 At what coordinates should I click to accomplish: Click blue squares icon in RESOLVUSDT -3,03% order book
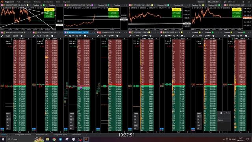coord(2,129)
